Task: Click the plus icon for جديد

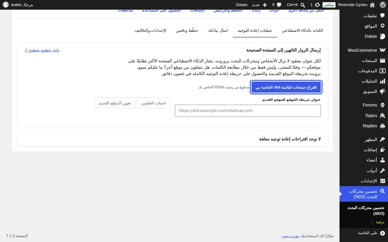Action: coord(264,5)
